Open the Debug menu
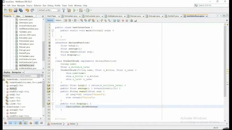The image size is (232, 130). click(x=50, y=5)
